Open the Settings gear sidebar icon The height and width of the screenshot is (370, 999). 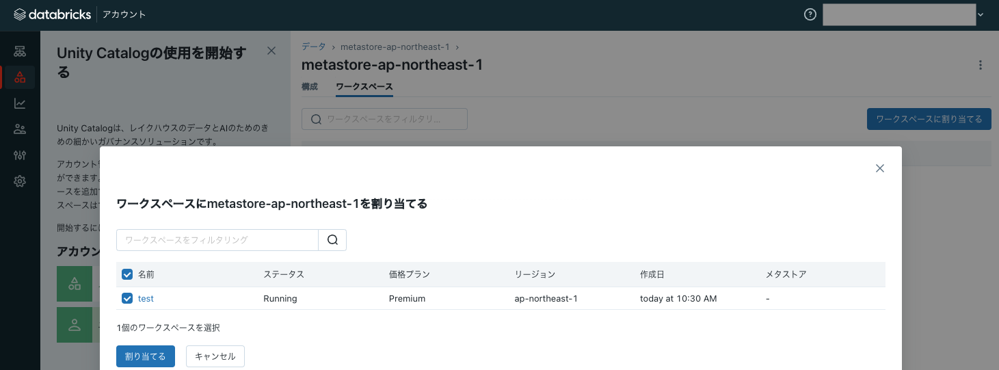click(20, 181)
